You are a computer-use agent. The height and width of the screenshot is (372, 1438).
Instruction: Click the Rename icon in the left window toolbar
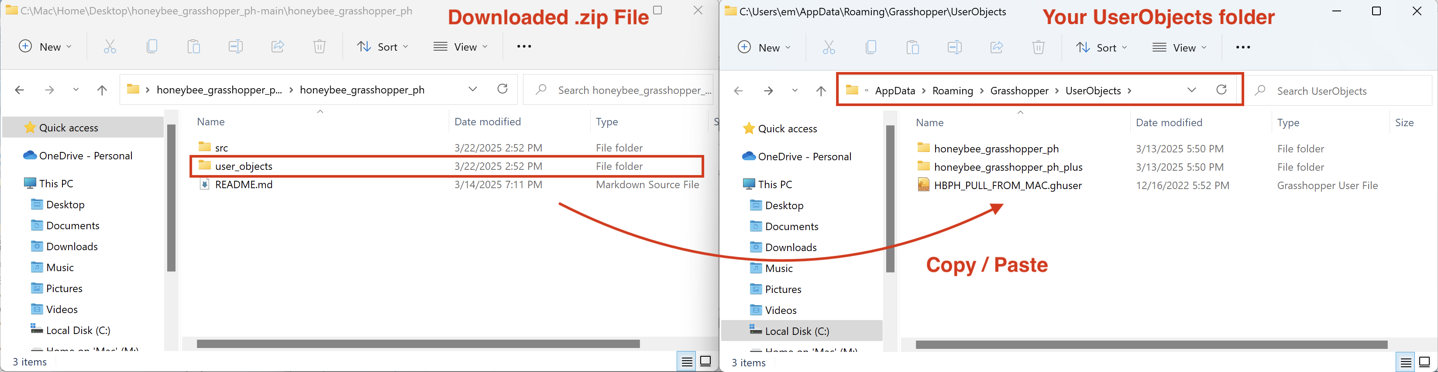[x=236, y=46]
